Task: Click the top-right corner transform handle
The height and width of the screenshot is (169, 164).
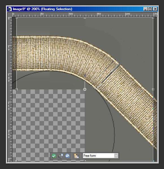Action: tap(153, 18)
